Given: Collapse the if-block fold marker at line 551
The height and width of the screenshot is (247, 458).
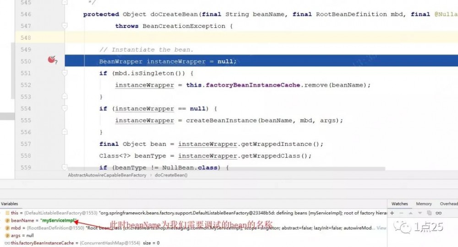Looking at the screenshot, I should coord(65,73).
